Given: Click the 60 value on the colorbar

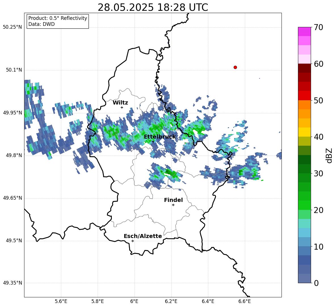Looking at the screenshot, I should [318, 64].
